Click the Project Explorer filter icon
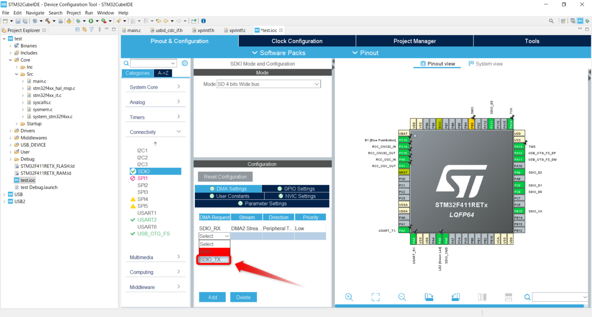 91,30
